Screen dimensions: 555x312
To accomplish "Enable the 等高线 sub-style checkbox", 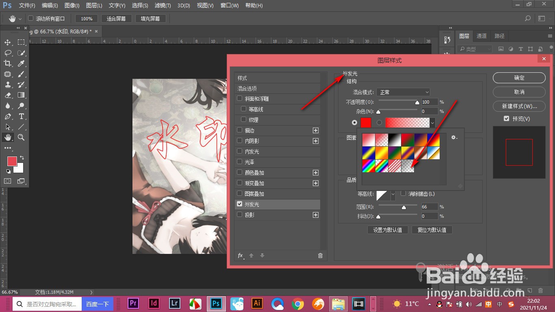I will (x=244, y=109).
